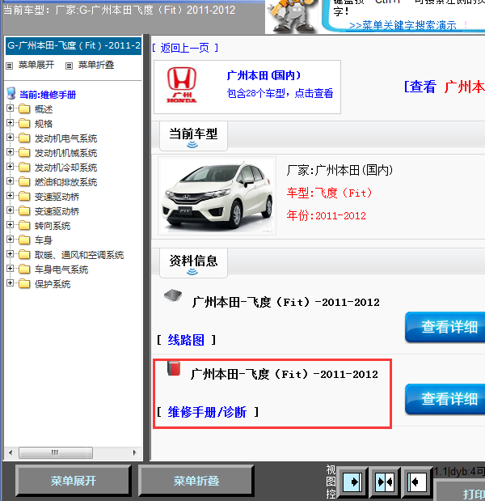This screenshot has width=485, height=501.
Task: Click the sidebar horizontal scrollbar thumb
Action: [56, 452]
